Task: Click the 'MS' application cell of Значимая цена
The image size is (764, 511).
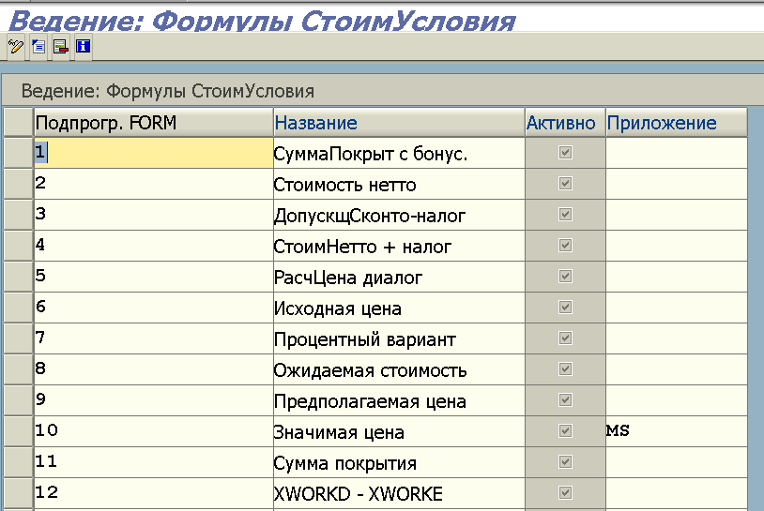Action: click(677, 431)
